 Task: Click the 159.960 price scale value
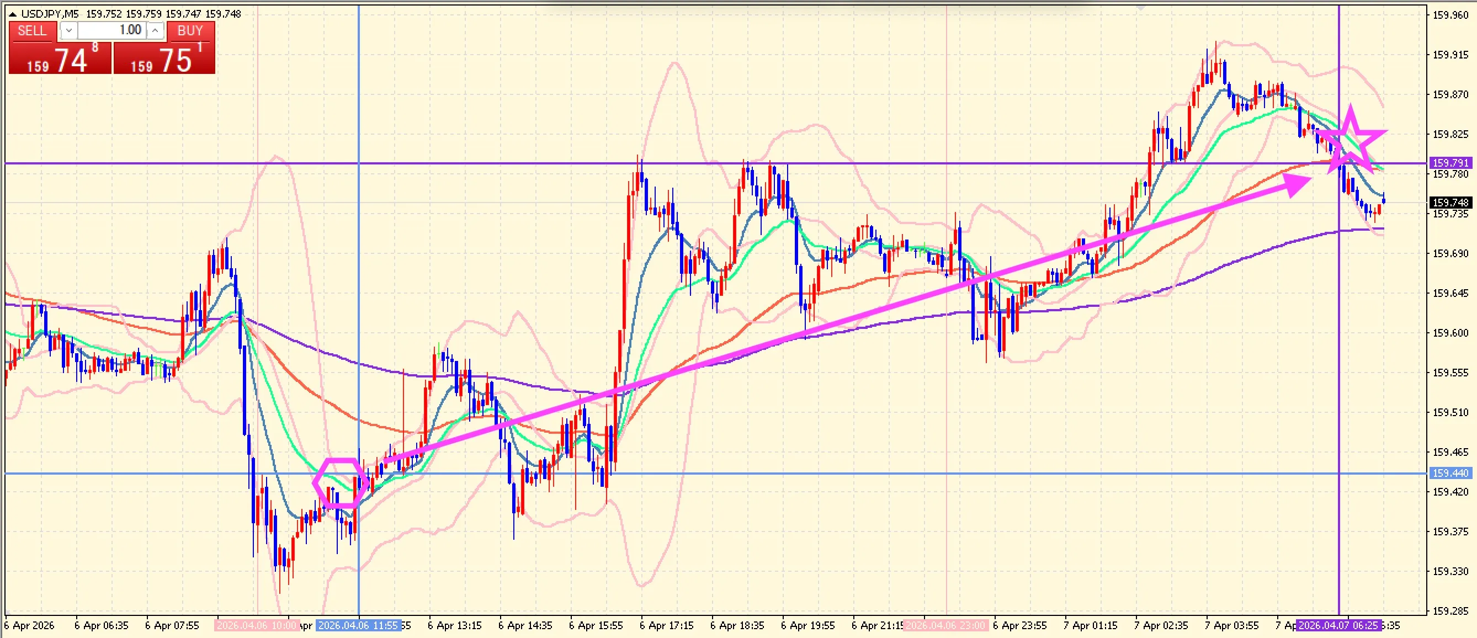point(1450,15)
